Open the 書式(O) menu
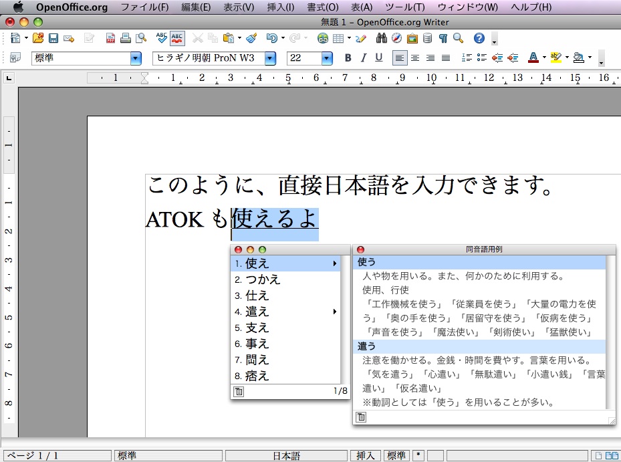Screen dimensions: 621x462 [x=323, y=7]
